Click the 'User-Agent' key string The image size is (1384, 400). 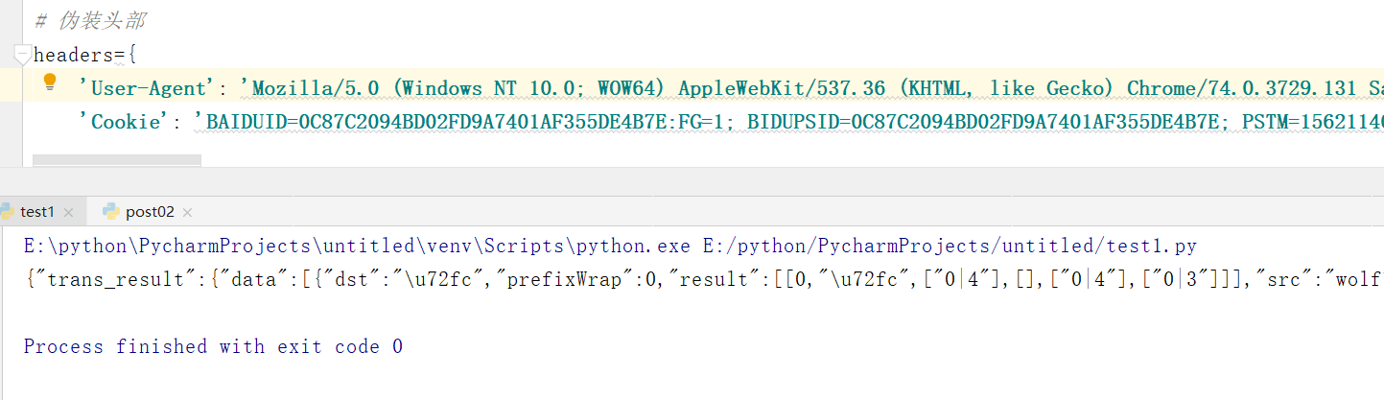149,88
